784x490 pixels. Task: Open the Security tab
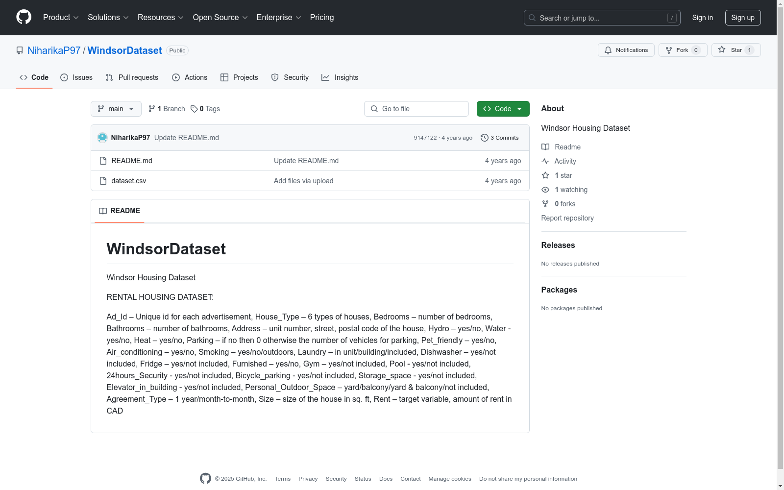[290, 77]
